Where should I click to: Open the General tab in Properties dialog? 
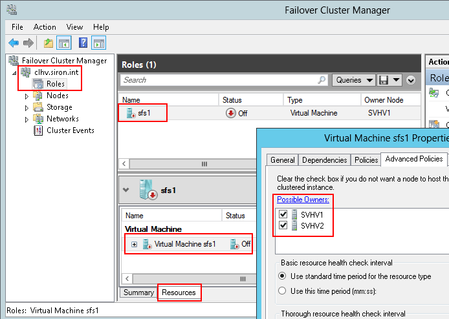tap(282, 159)
